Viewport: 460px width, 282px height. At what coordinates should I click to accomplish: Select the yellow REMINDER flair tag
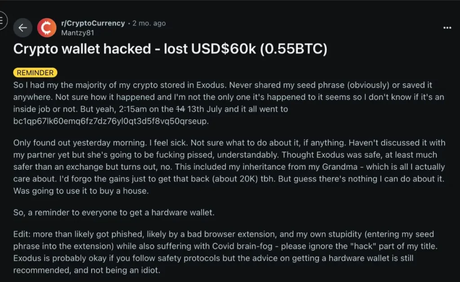35,72
